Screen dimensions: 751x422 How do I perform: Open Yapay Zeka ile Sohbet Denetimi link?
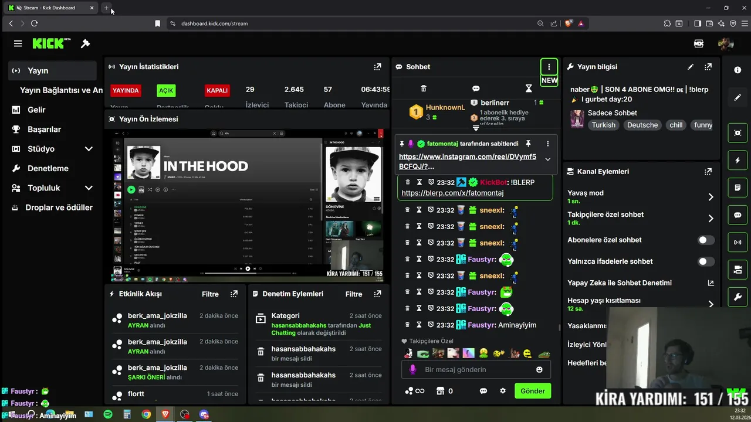[641, 283]
